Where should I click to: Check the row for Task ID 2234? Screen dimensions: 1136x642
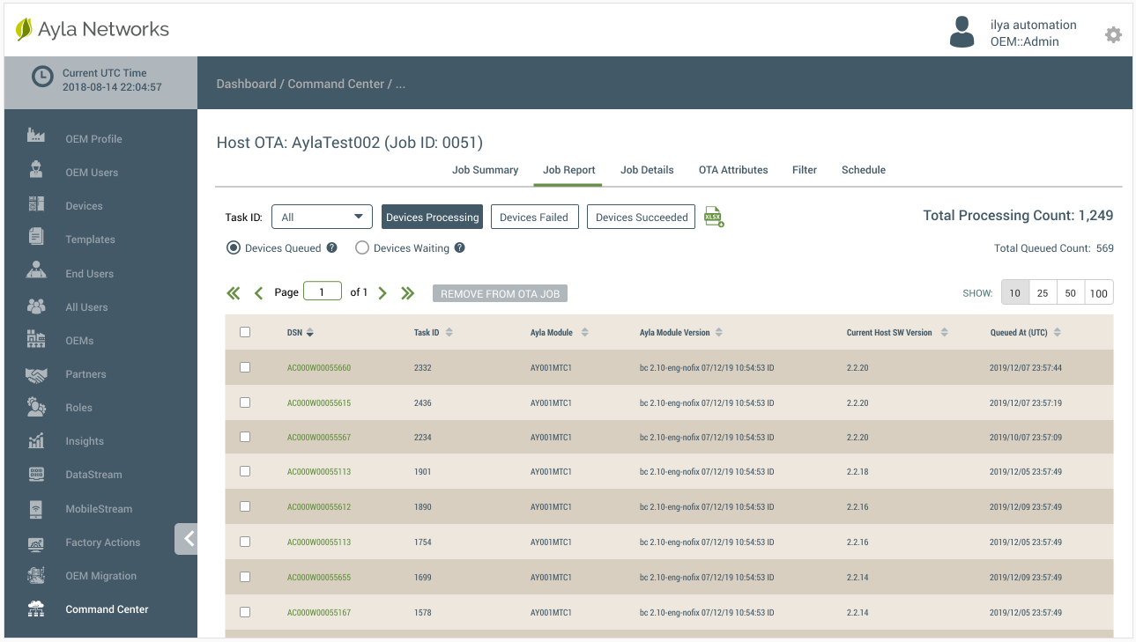point(245,437)
